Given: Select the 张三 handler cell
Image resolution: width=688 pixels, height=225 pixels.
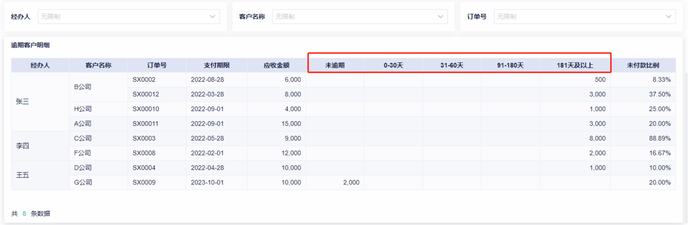Looking at the screenshot, I should [40, 101].
